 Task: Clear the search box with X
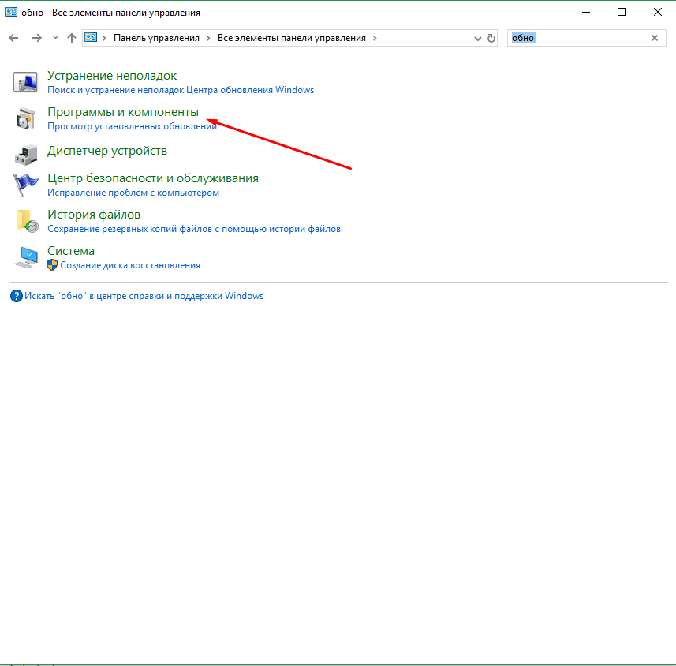tap(655, 38)
